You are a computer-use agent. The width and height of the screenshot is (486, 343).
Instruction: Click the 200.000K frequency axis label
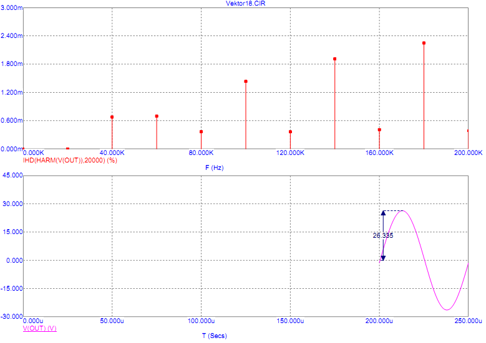[469, 153]
